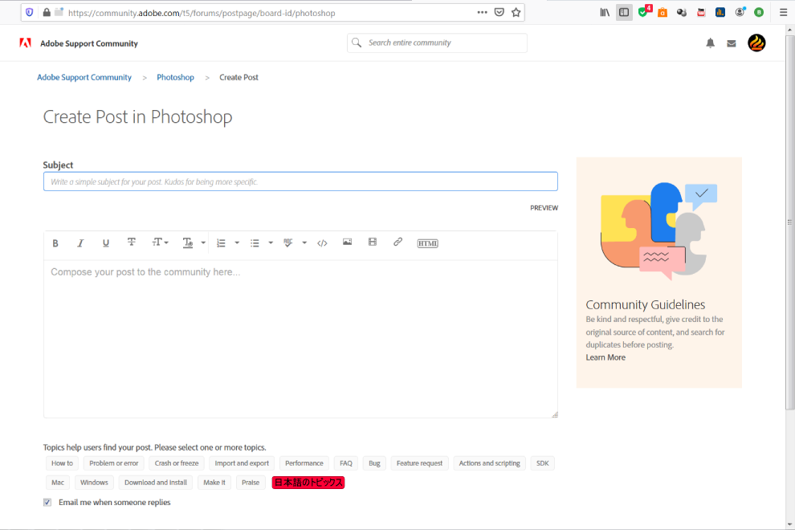
Task: Insert a hyperlink with the chain icon
Action: tap(397, 243)
